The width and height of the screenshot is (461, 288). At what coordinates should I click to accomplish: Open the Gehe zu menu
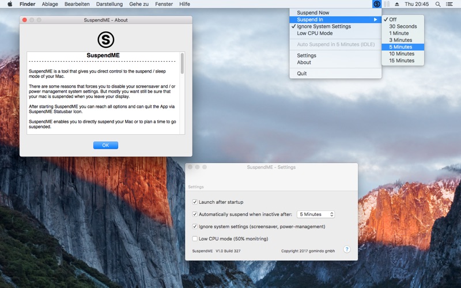(x=139, y=4)
